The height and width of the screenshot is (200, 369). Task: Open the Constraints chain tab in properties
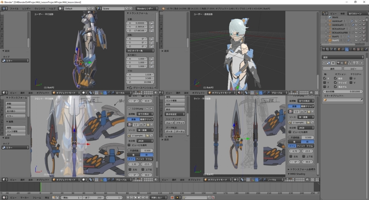pyautogui.click(x=343, y=49)
